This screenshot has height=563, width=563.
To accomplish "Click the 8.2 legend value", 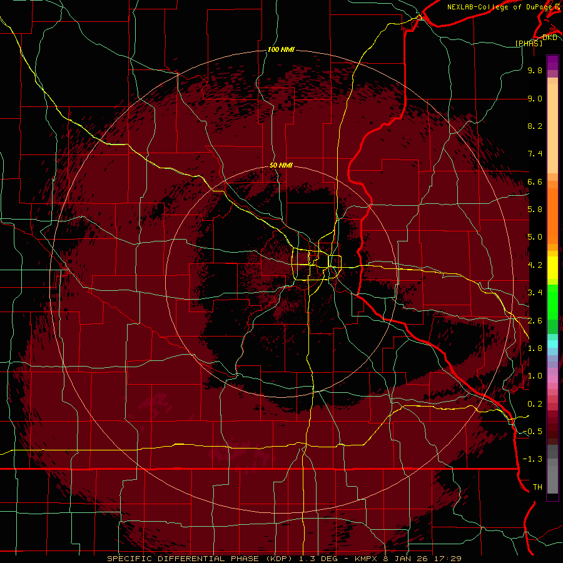I will click(x=535, y=126).
